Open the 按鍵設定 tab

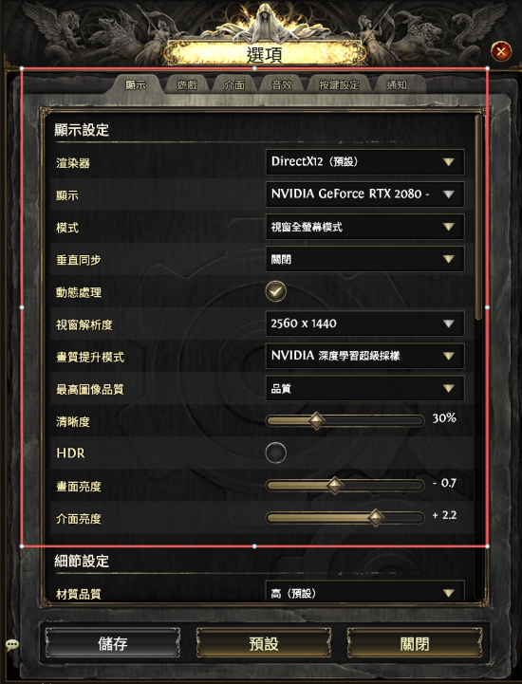tap(339, 84)
